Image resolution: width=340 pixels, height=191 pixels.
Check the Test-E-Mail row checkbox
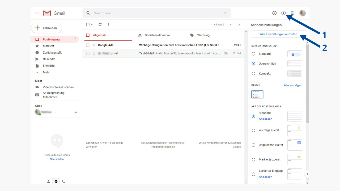tap(88, 53)
